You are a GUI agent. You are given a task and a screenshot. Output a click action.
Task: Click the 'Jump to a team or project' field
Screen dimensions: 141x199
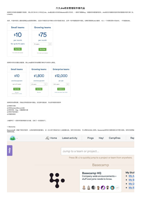(x=97, y=151)
